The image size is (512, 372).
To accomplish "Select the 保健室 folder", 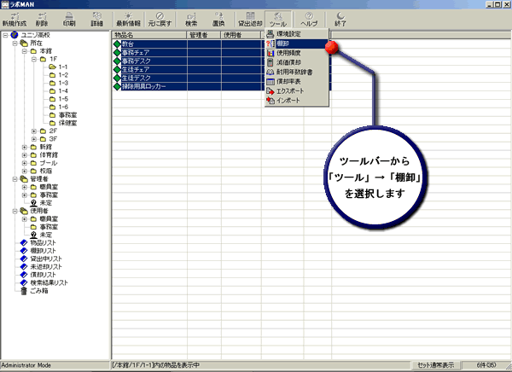I will point(63,123).
